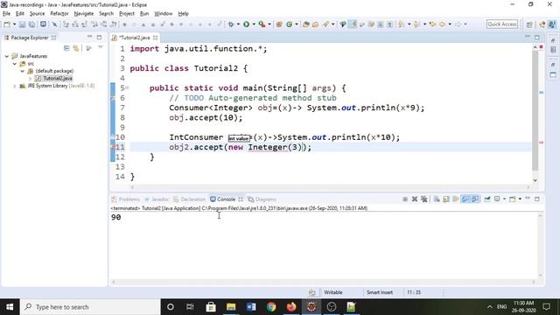Open Package Explorer View Menu arrow
The height and width of the screenshot is (315, 560).
(101, 48)
